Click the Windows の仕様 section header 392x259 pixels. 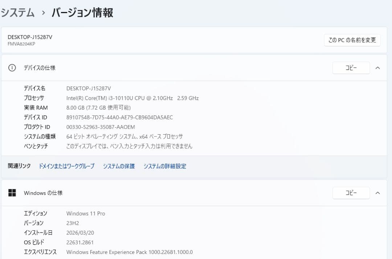click(x=43, y=193)
